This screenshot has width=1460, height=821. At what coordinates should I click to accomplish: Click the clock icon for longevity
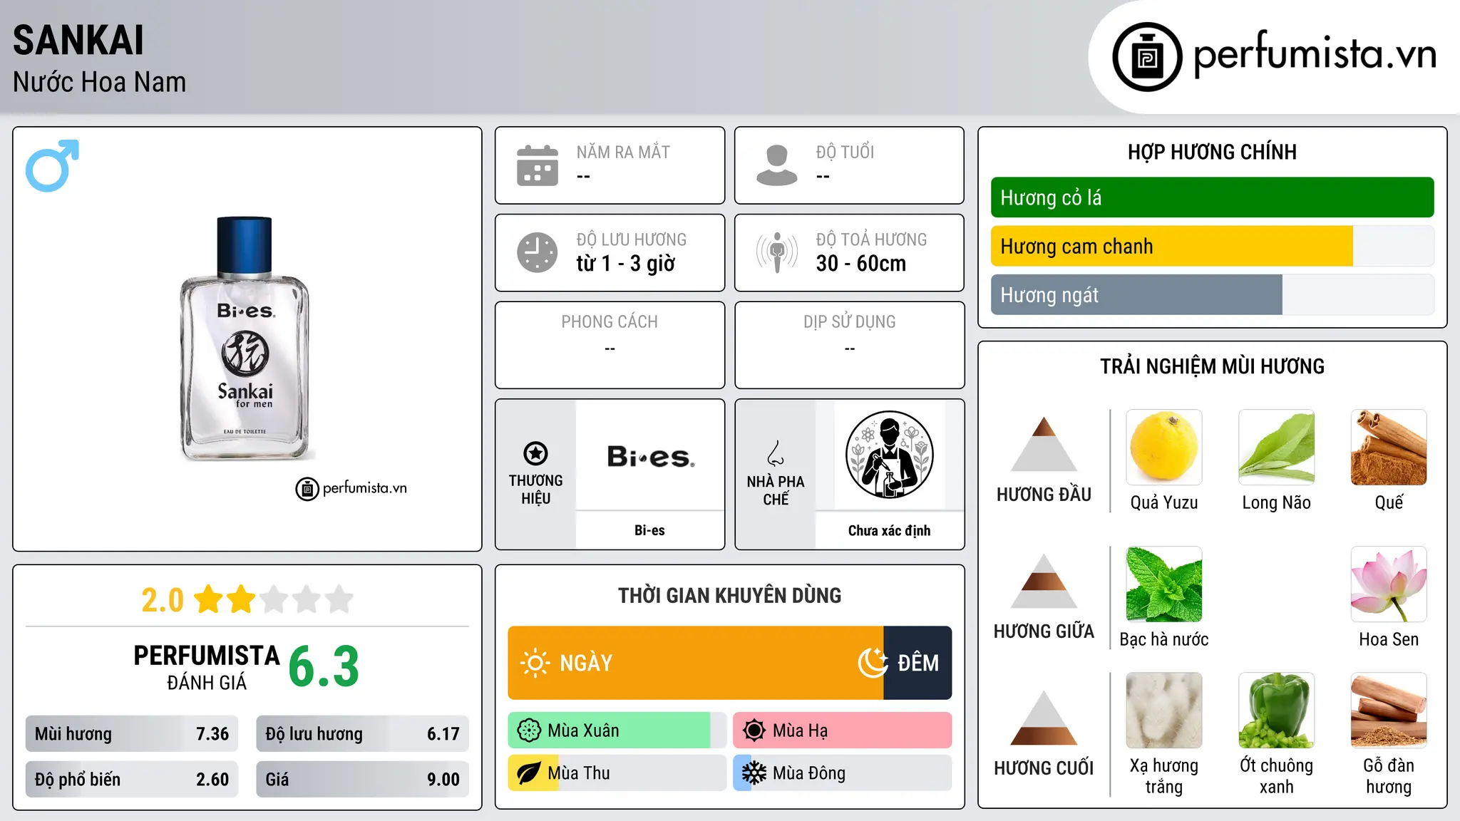(x=538, y=252)
